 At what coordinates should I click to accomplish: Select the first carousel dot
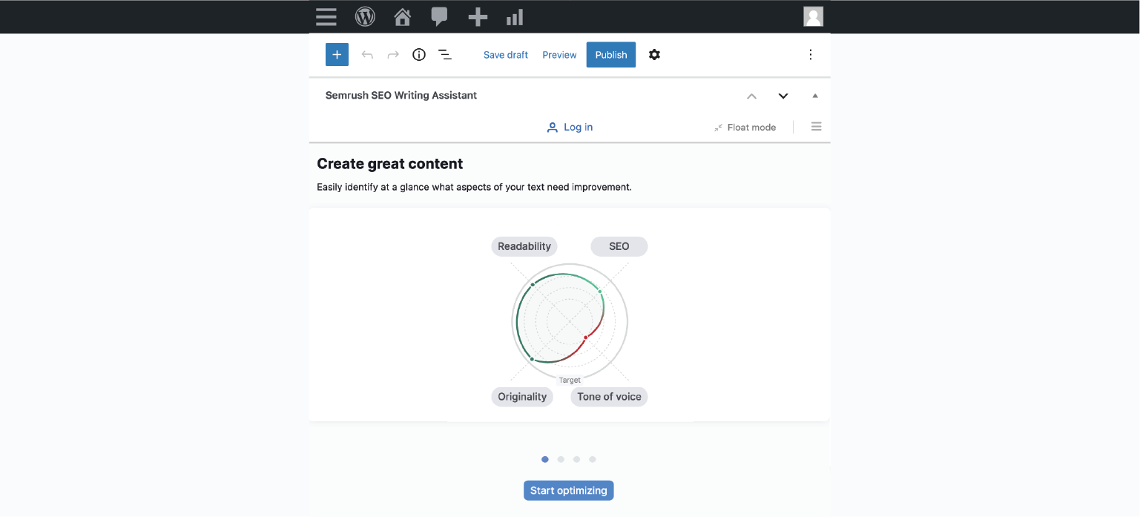pyautogui.click(x=545, y=459)
